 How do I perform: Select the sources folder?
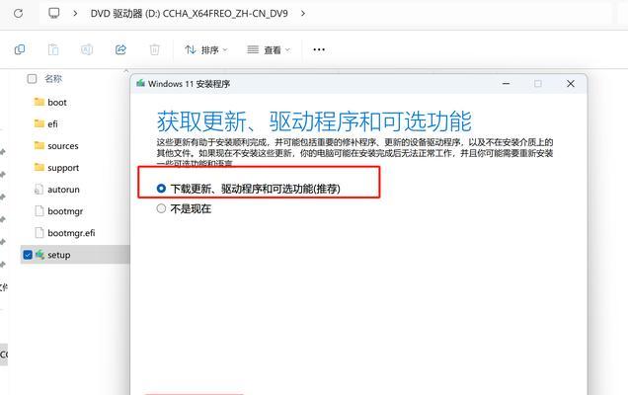coord(63,146)
